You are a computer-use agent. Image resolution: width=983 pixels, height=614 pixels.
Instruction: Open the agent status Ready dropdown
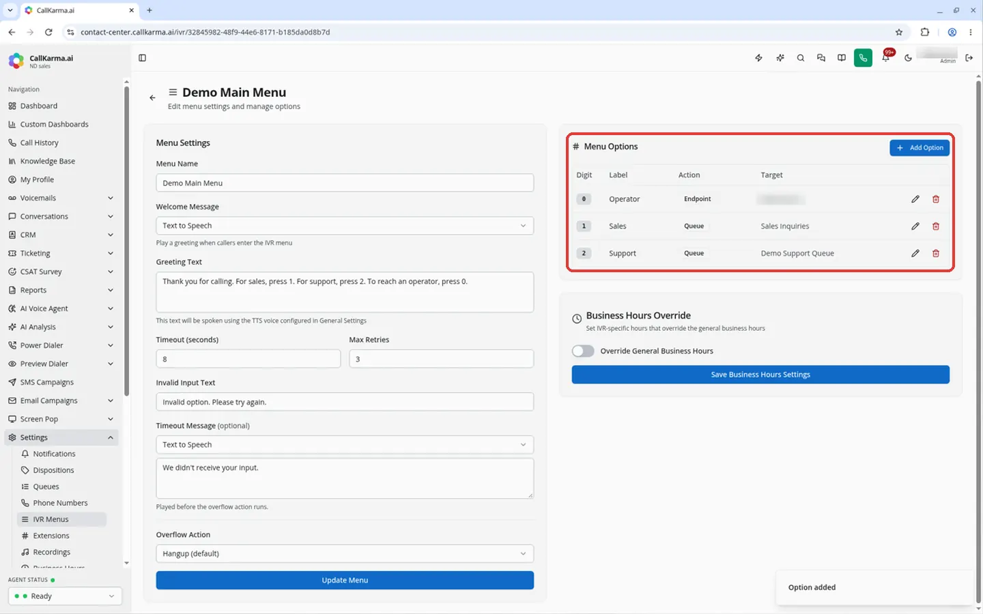tap(66, 596)
